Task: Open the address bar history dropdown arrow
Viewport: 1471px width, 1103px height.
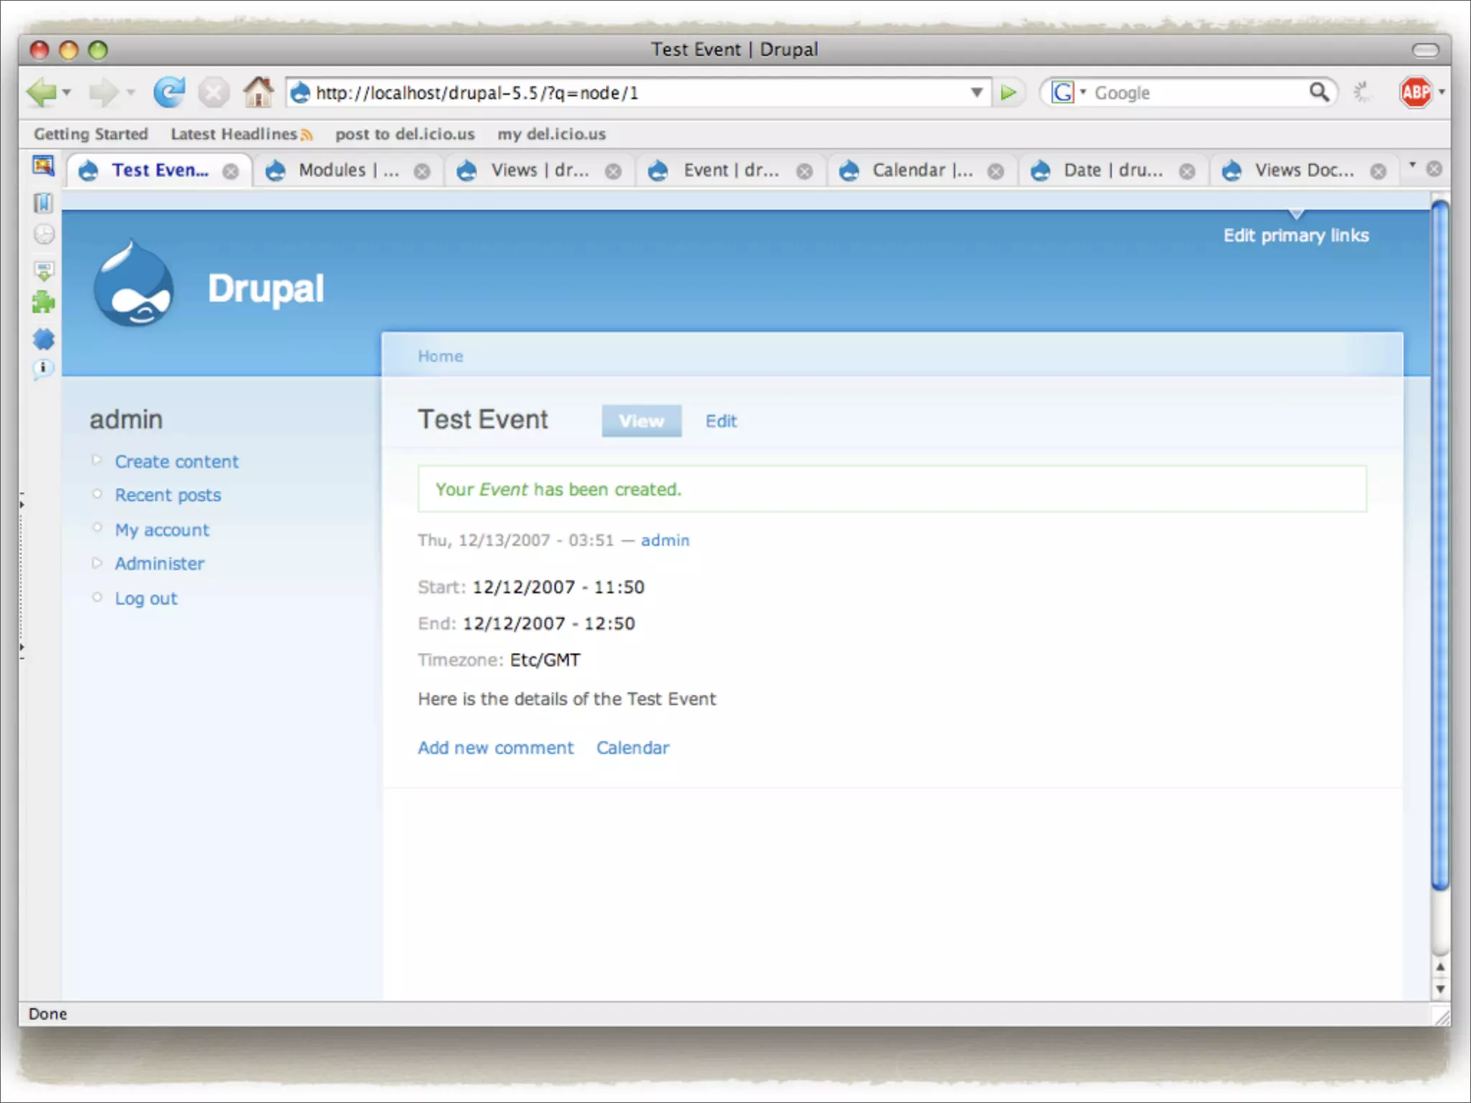Action: 976,93
